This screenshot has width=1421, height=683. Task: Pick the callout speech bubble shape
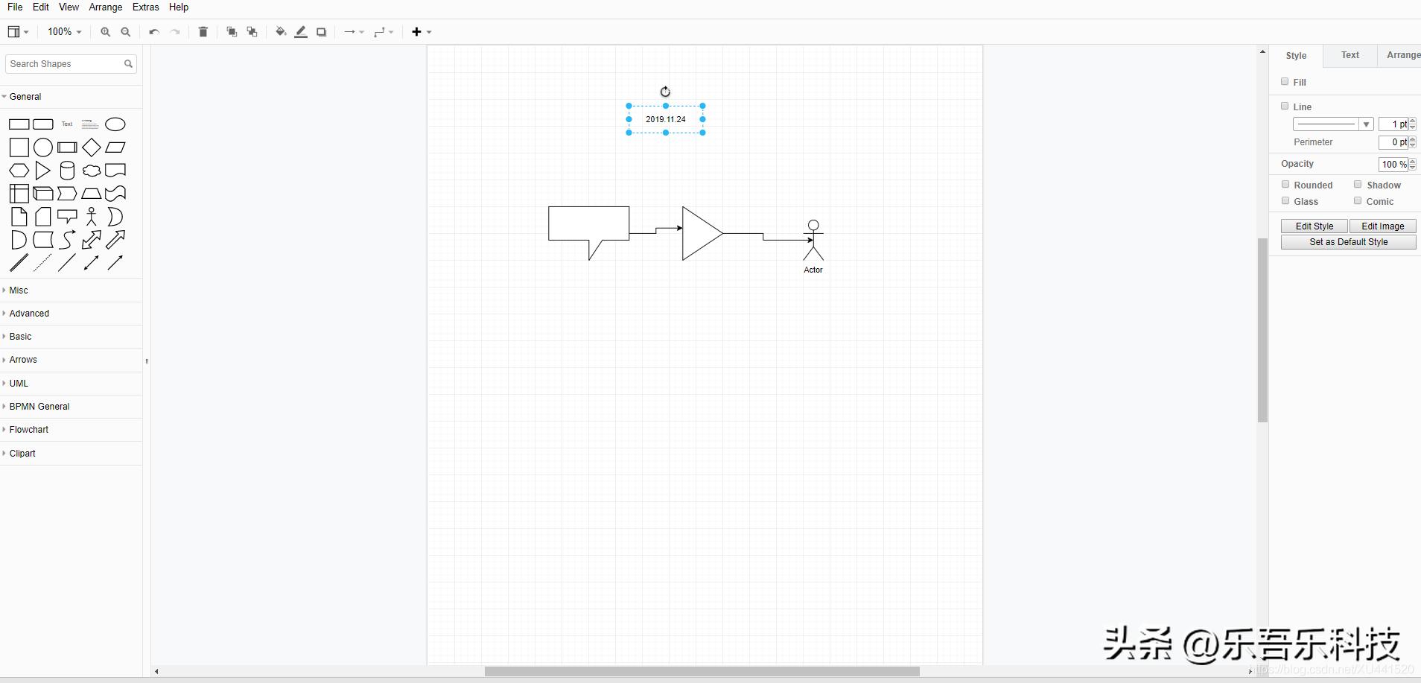click(x=67, y=217)
